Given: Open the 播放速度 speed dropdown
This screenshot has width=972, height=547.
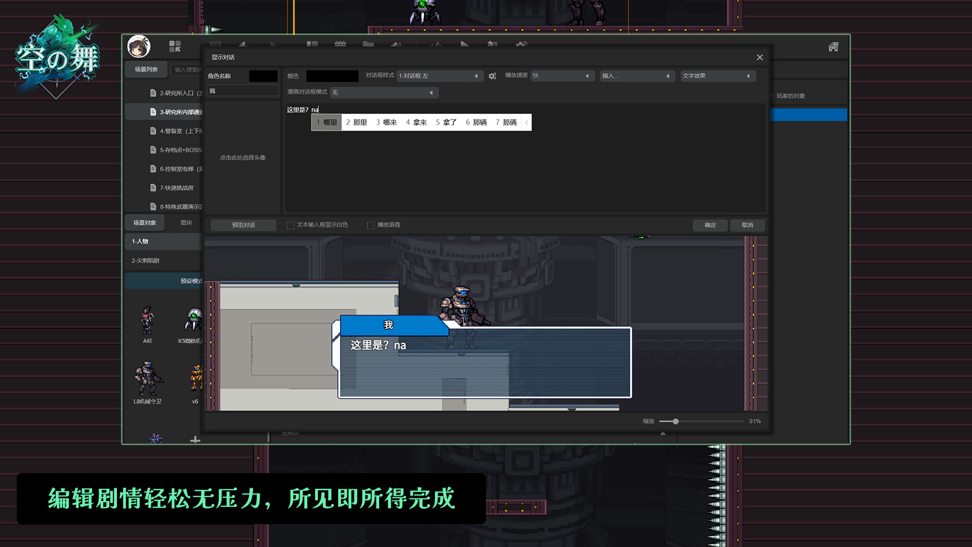Looking at the screenshot, I should point(561,76).
